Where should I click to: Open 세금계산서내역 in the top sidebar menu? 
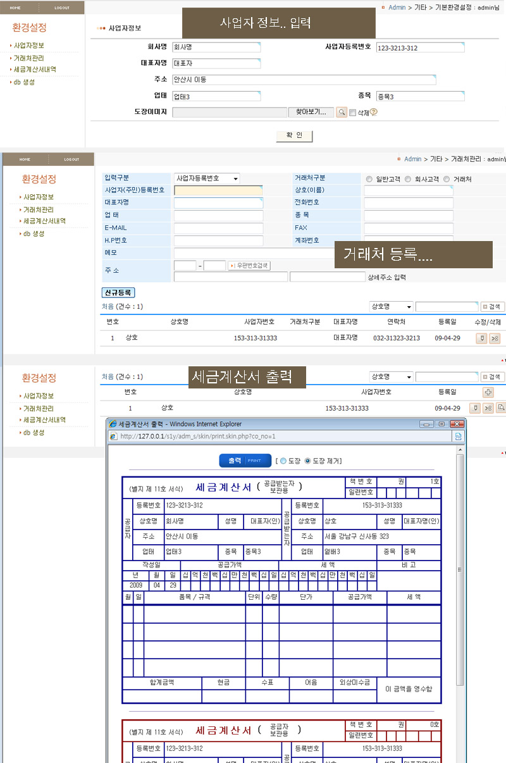click(x=35, y=70)
